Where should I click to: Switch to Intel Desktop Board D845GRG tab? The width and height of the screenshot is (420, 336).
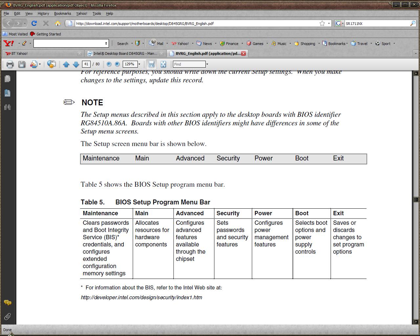pyautogui.click(x=125, y=53)
